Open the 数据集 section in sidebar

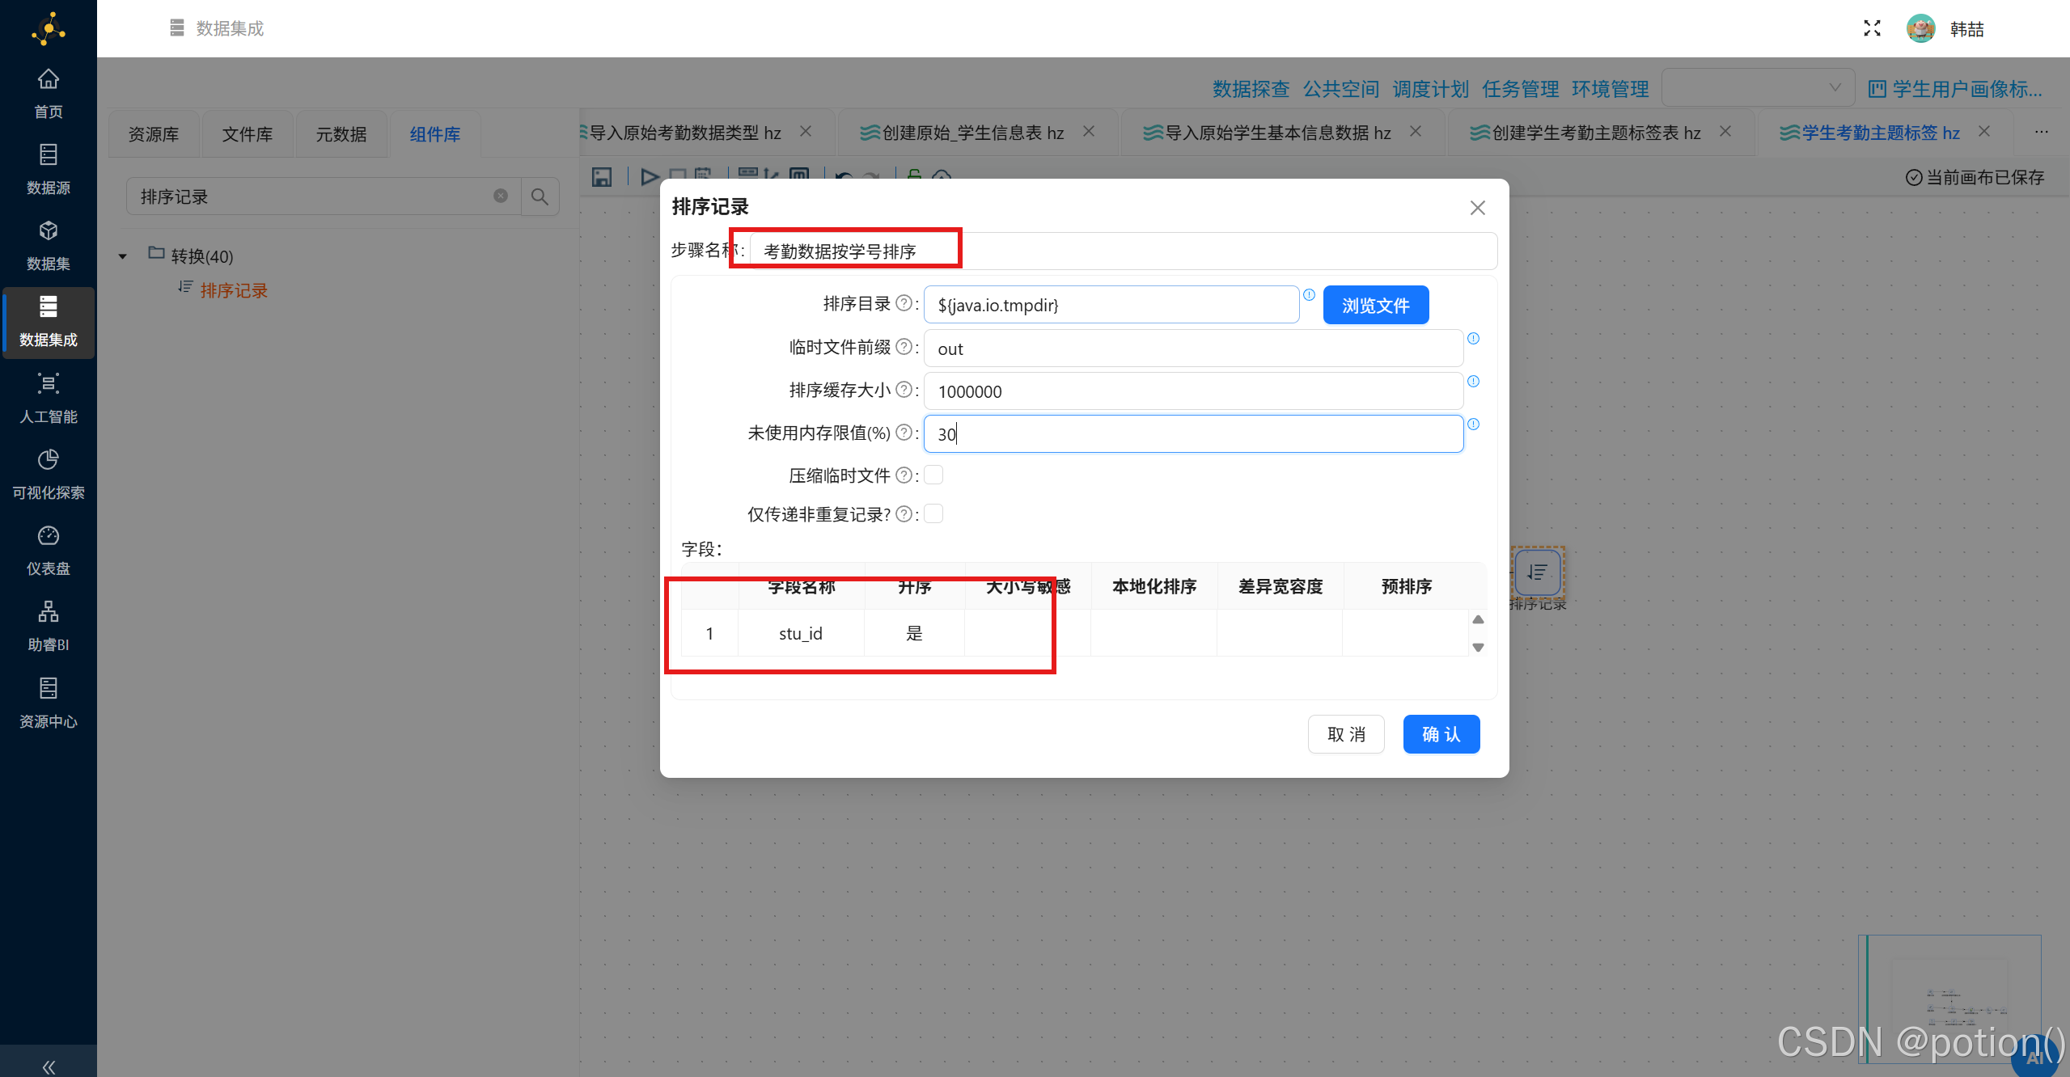click(x=49, y=247)
